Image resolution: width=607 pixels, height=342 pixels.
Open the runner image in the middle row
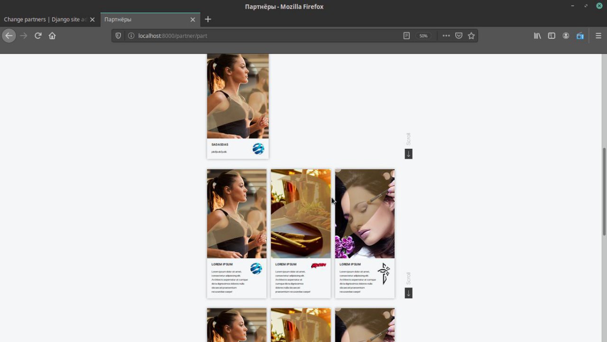tap(237, 214)
